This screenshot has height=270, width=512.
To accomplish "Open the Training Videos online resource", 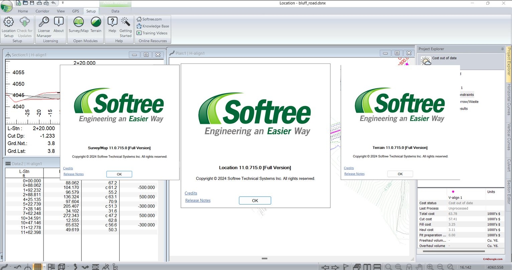I will (152, 33).
